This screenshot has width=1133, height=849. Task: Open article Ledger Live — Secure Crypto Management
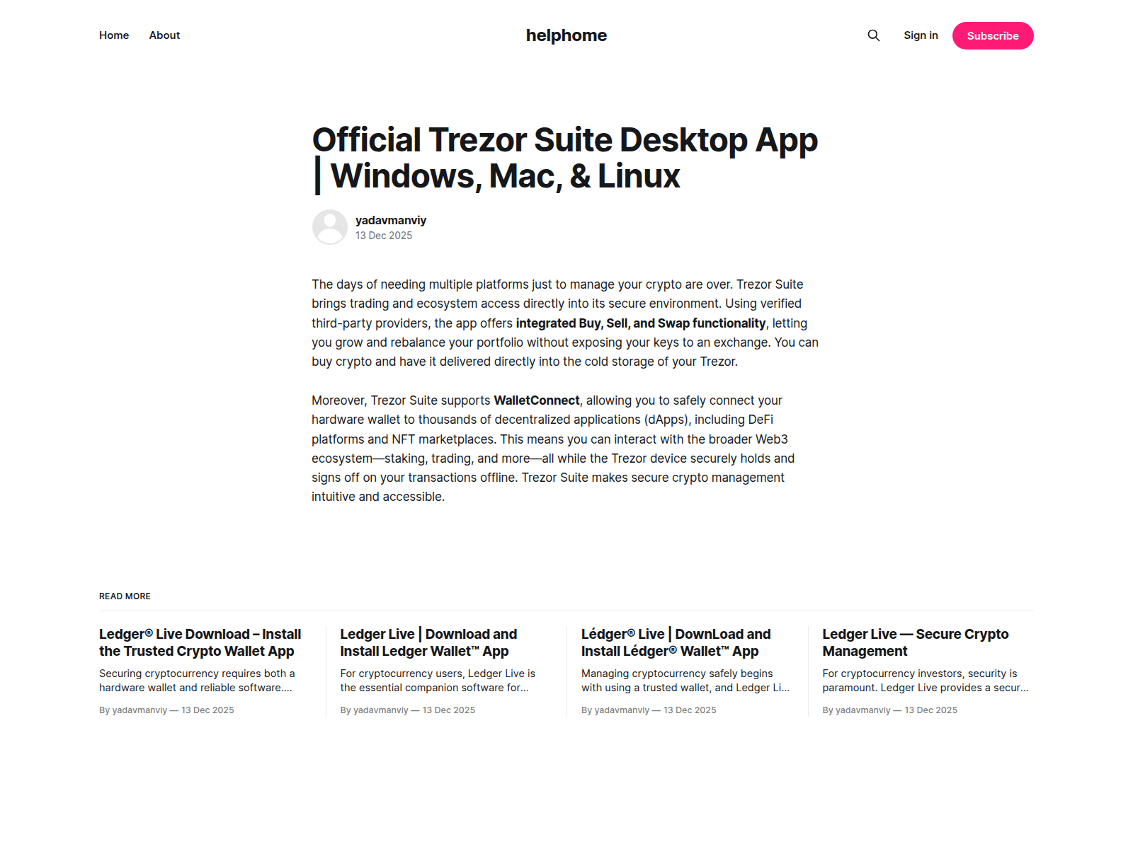tap(916, 642)
